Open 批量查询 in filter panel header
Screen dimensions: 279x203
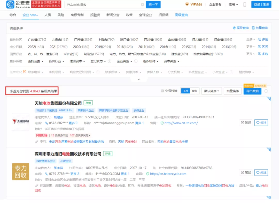click(260, 28)
